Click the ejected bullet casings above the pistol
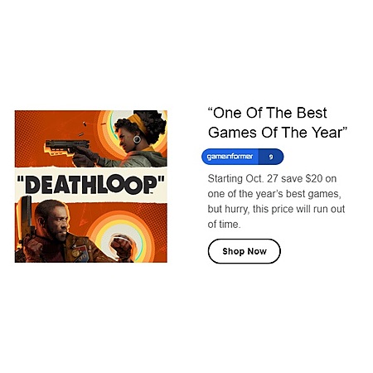This screenshot has width=373, height=373. (82, 129)
